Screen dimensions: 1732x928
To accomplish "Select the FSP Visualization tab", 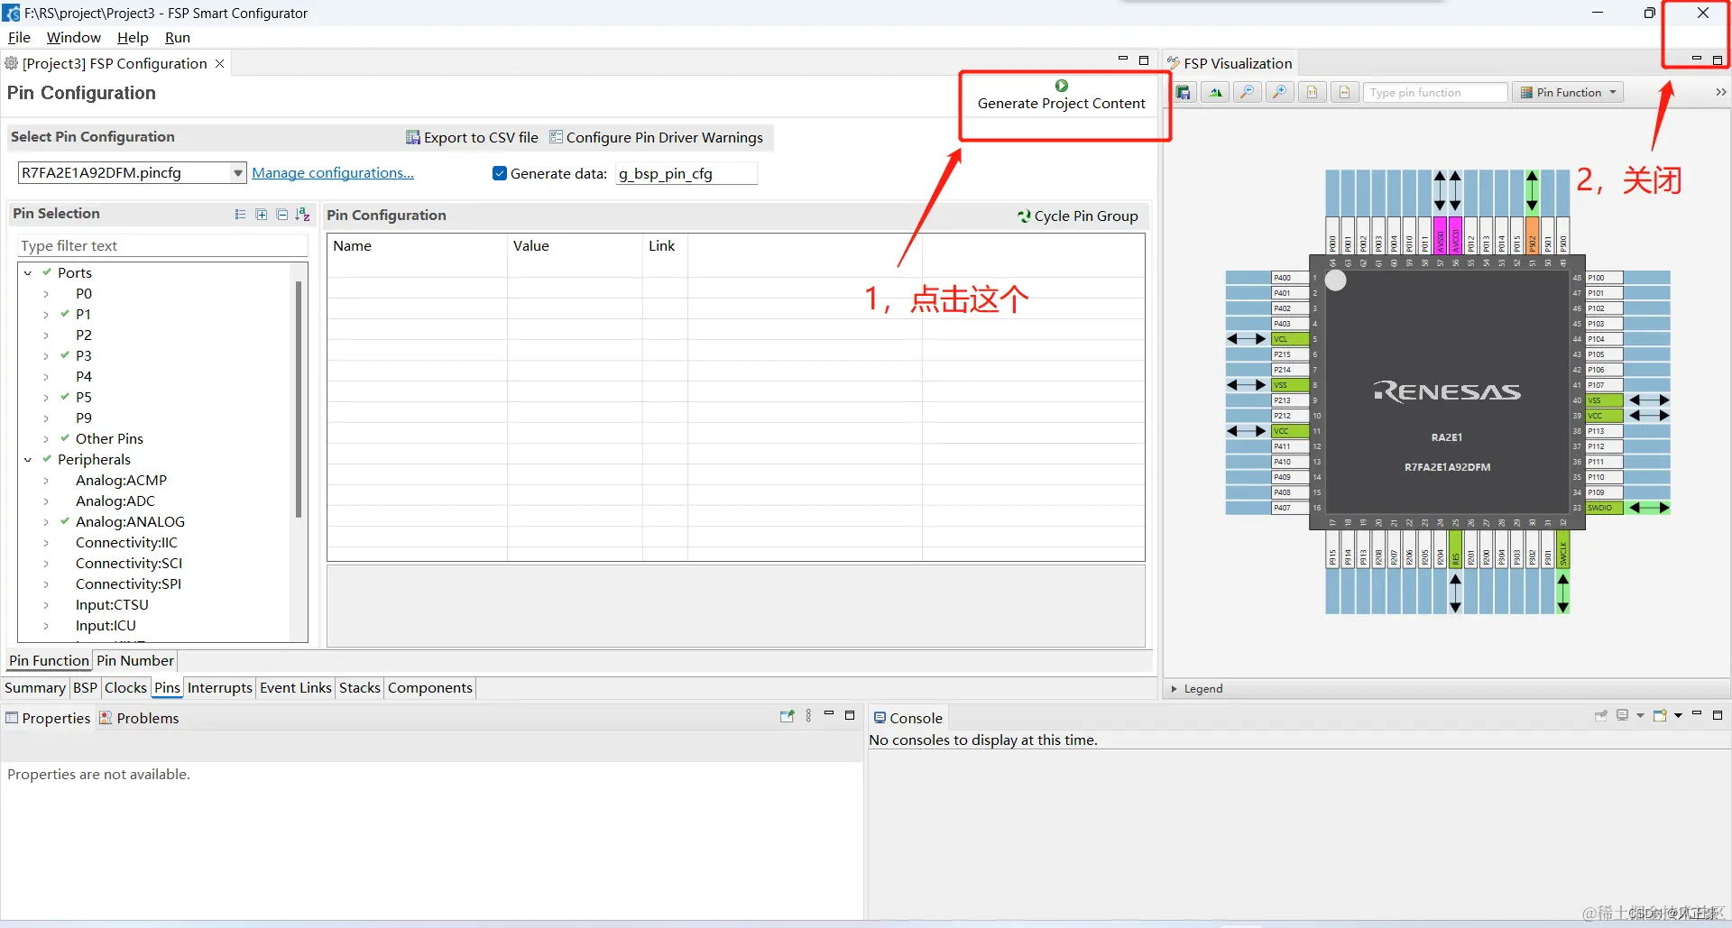I will 1230,63.
